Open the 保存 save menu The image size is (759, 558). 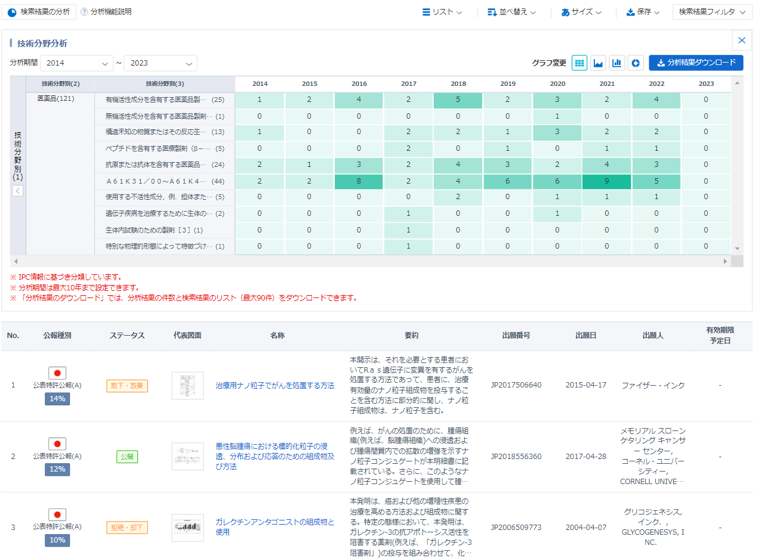tap(643, 12)
